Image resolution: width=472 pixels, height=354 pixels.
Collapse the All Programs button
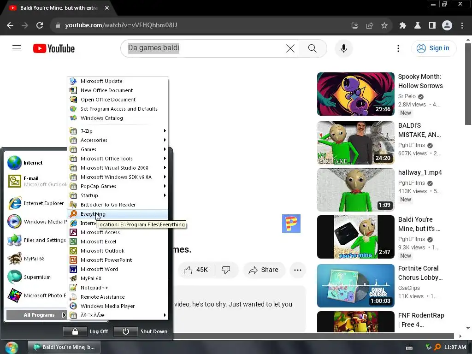click(x=36, y=315)
